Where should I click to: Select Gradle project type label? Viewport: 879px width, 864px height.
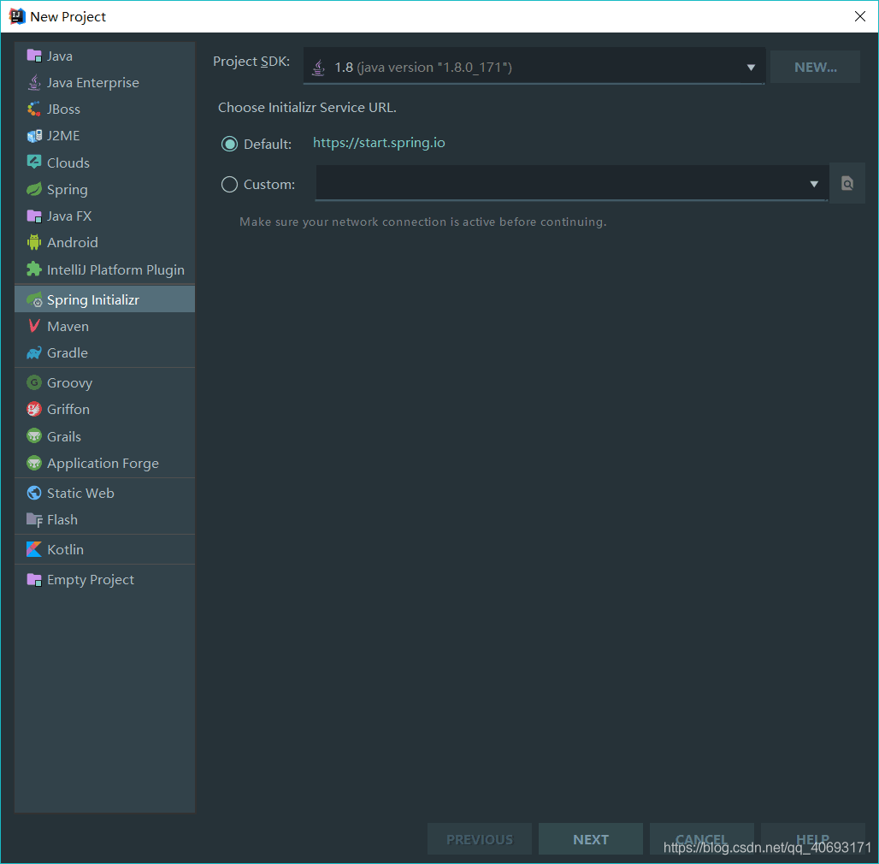click(x=68, y=352)
